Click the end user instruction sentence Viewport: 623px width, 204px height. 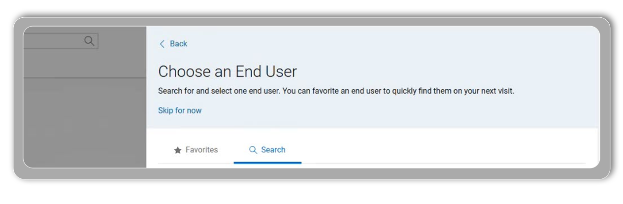tap(336, 91)
